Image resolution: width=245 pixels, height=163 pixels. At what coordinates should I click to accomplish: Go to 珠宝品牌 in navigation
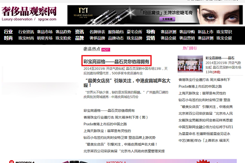(134, 38)
